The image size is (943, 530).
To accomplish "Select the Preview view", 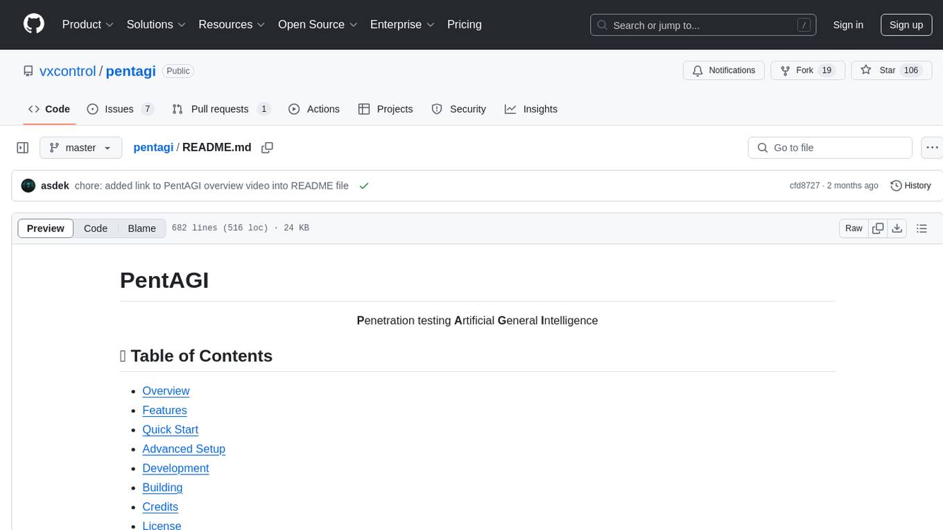I will (x=46, y=228).
